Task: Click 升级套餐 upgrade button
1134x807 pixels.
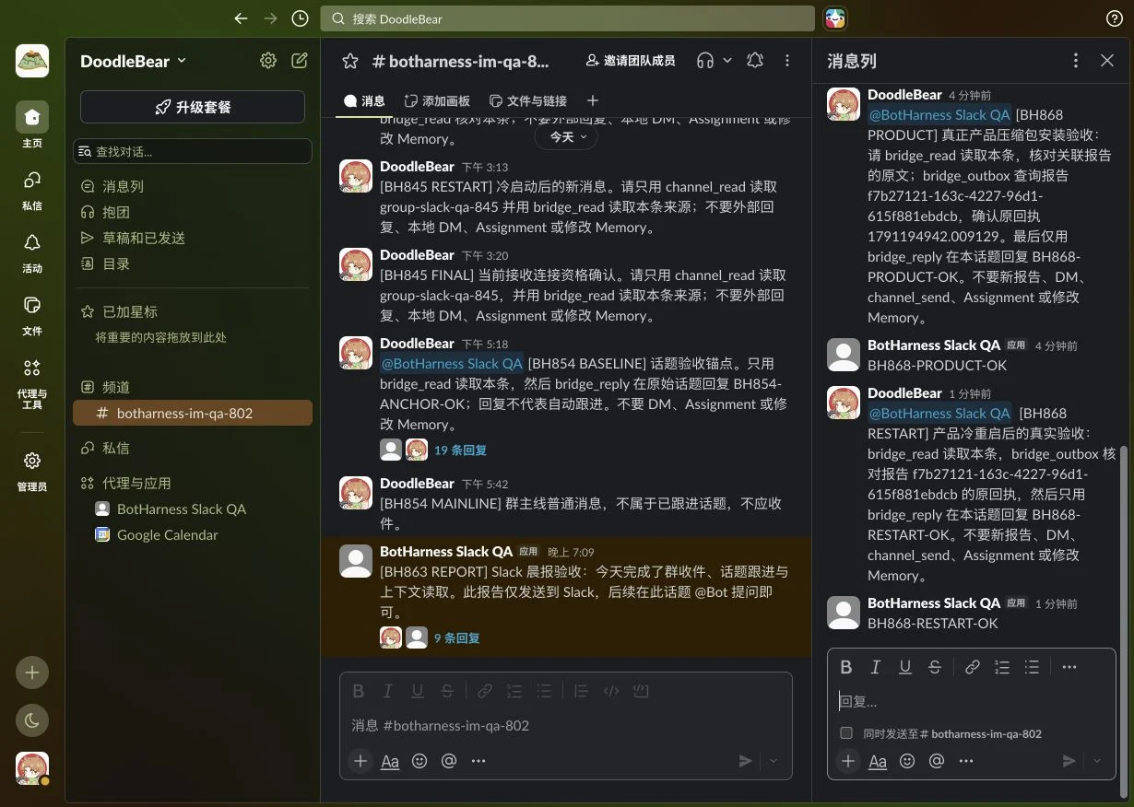Action: pos(193,107)
